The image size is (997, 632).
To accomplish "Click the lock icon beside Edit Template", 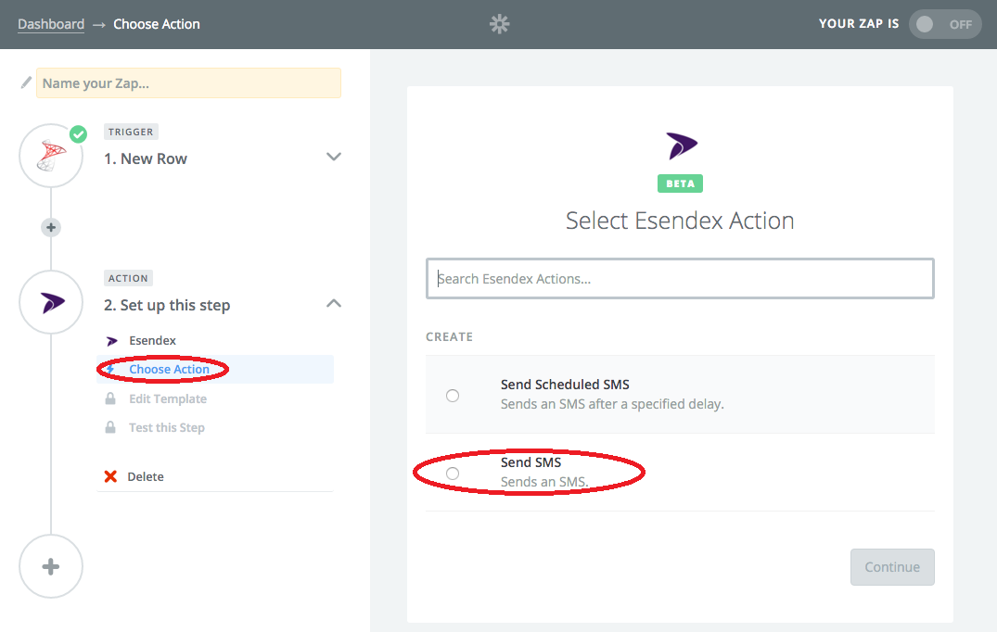I will click(110, 398).
